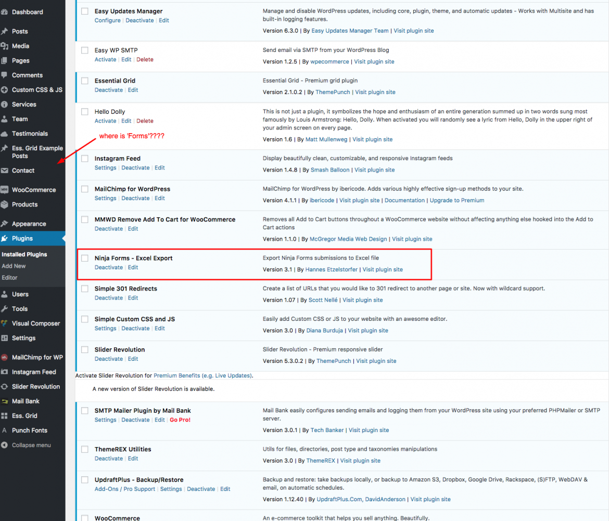Check the Essential Grid checkbox

click(x=85, y=81)
